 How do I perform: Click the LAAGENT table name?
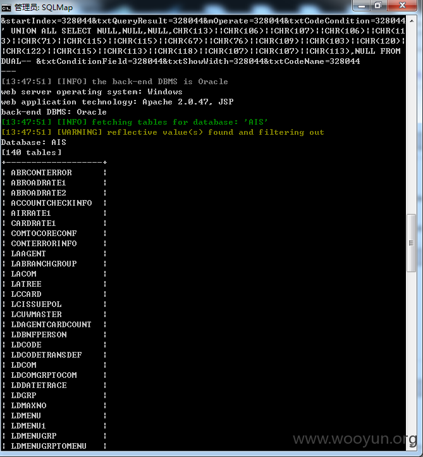28,254
